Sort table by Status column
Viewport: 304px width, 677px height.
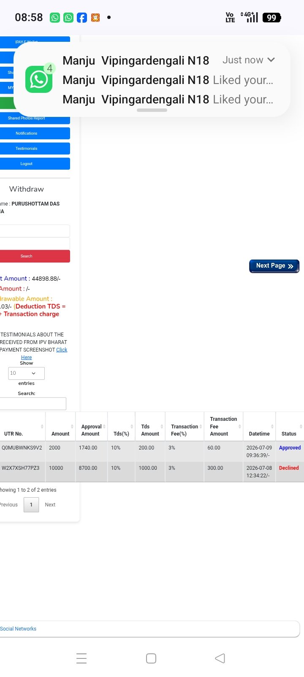pos(290,426)
